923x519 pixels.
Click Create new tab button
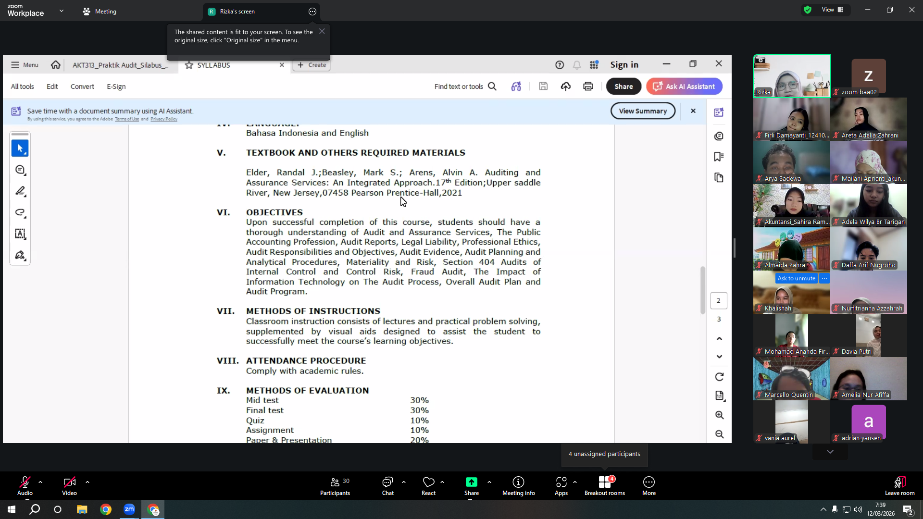[x=312, y=65]
